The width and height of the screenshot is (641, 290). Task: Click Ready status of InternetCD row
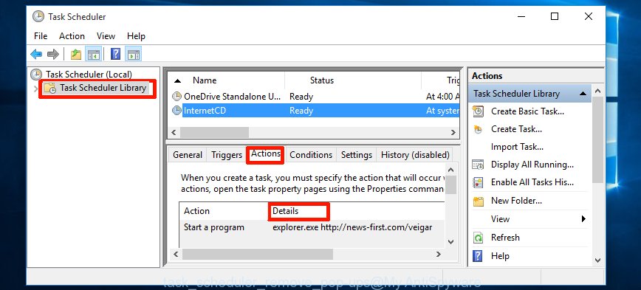[301, 111]
